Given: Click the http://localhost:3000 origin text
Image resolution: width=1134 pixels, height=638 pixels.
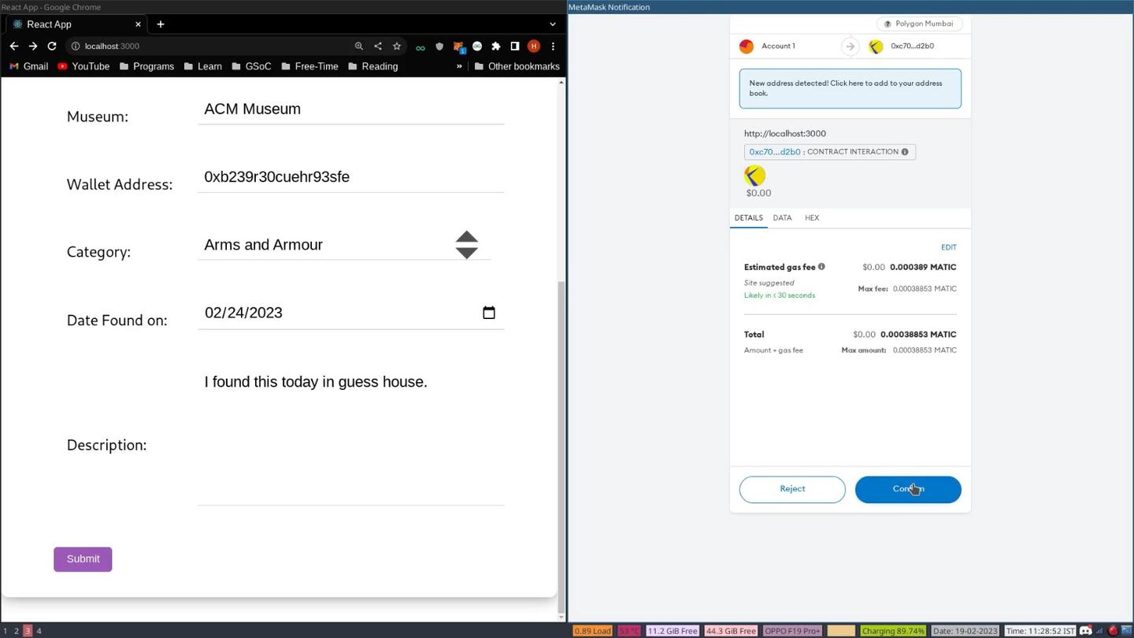Looking at the screenshot, I should 785,134.
